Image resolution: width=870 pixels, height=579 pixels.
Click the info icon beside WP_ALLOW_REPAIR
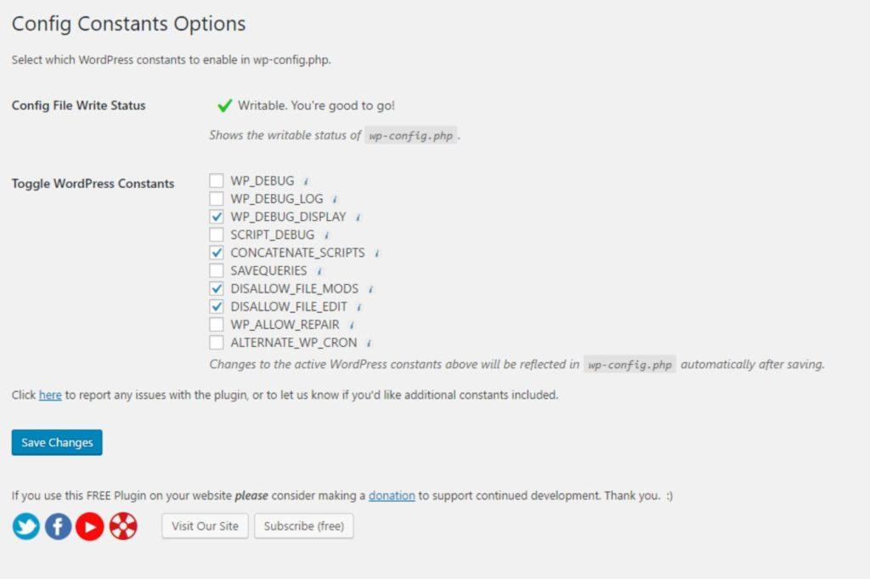(352, 326)
